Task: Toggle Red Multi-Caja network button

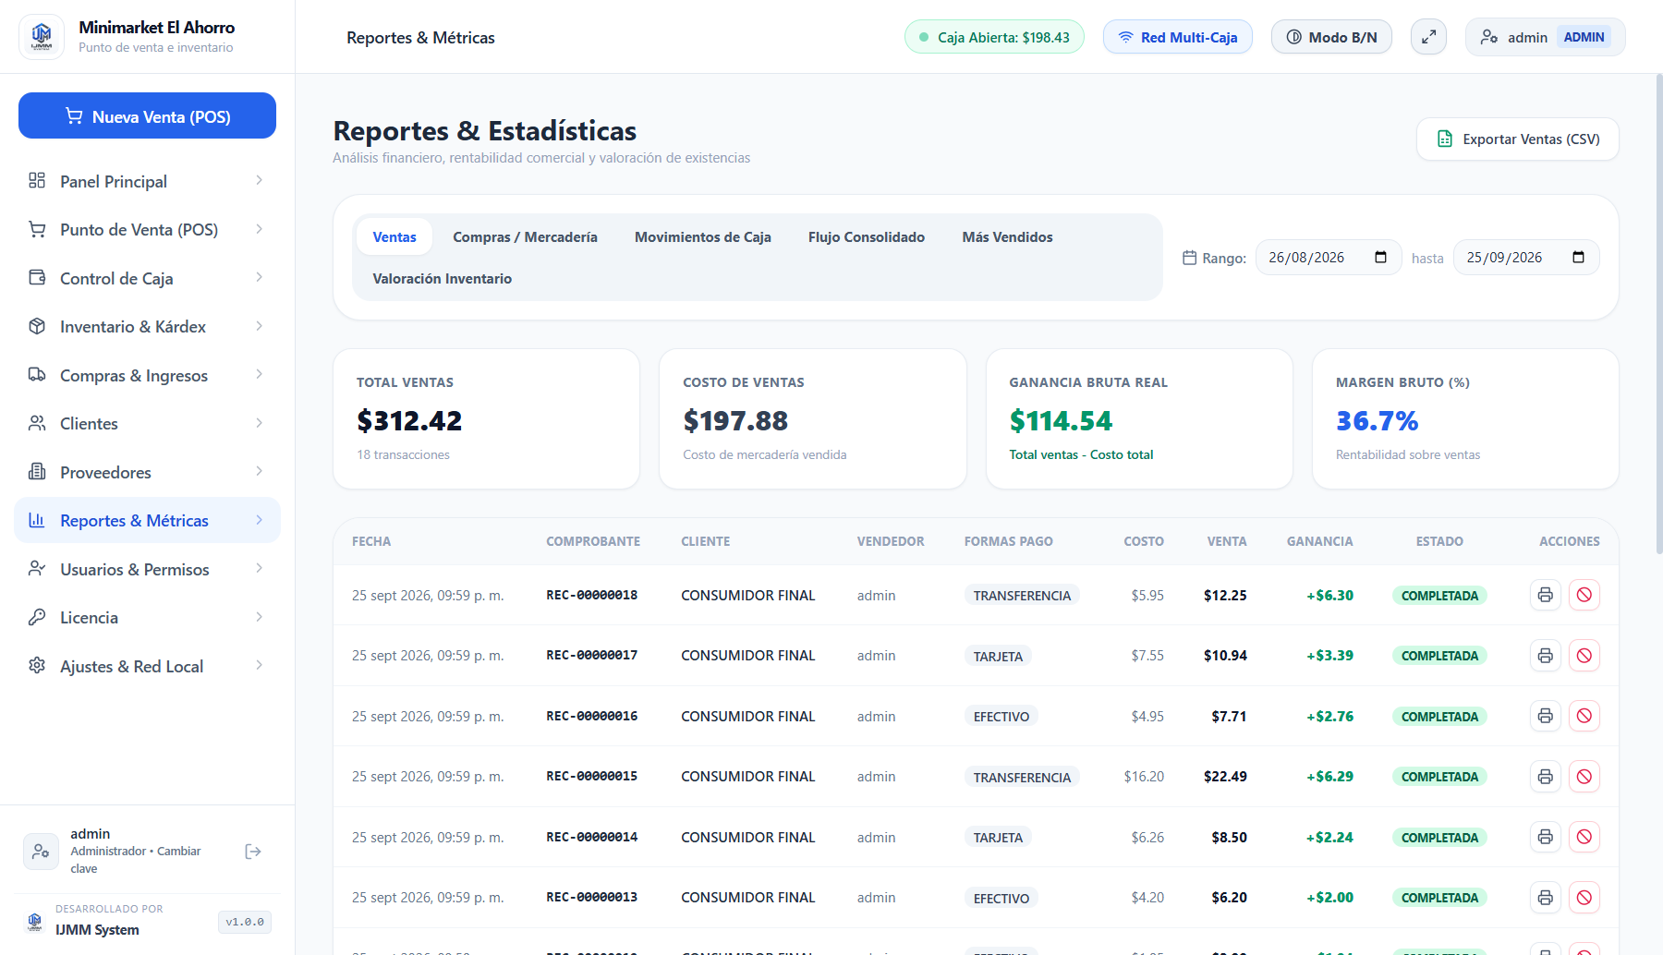Action: click(1177, 37)
